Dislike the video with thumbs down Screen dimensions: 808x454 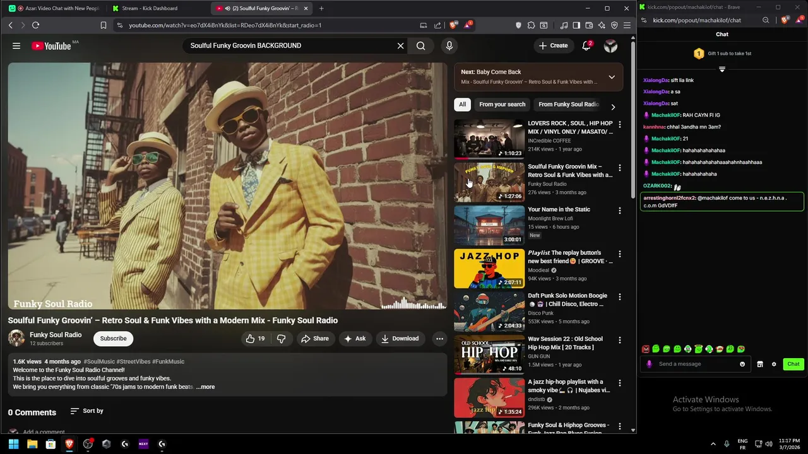(x=282, y=339)
